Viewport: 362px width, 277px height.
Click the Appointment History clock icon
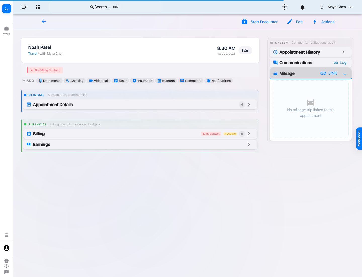(x=275, y=52)
